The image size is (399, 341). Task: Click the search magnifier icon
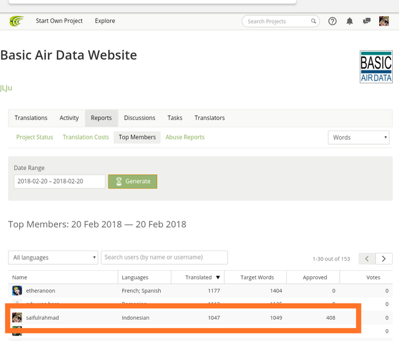pos(315,21)
